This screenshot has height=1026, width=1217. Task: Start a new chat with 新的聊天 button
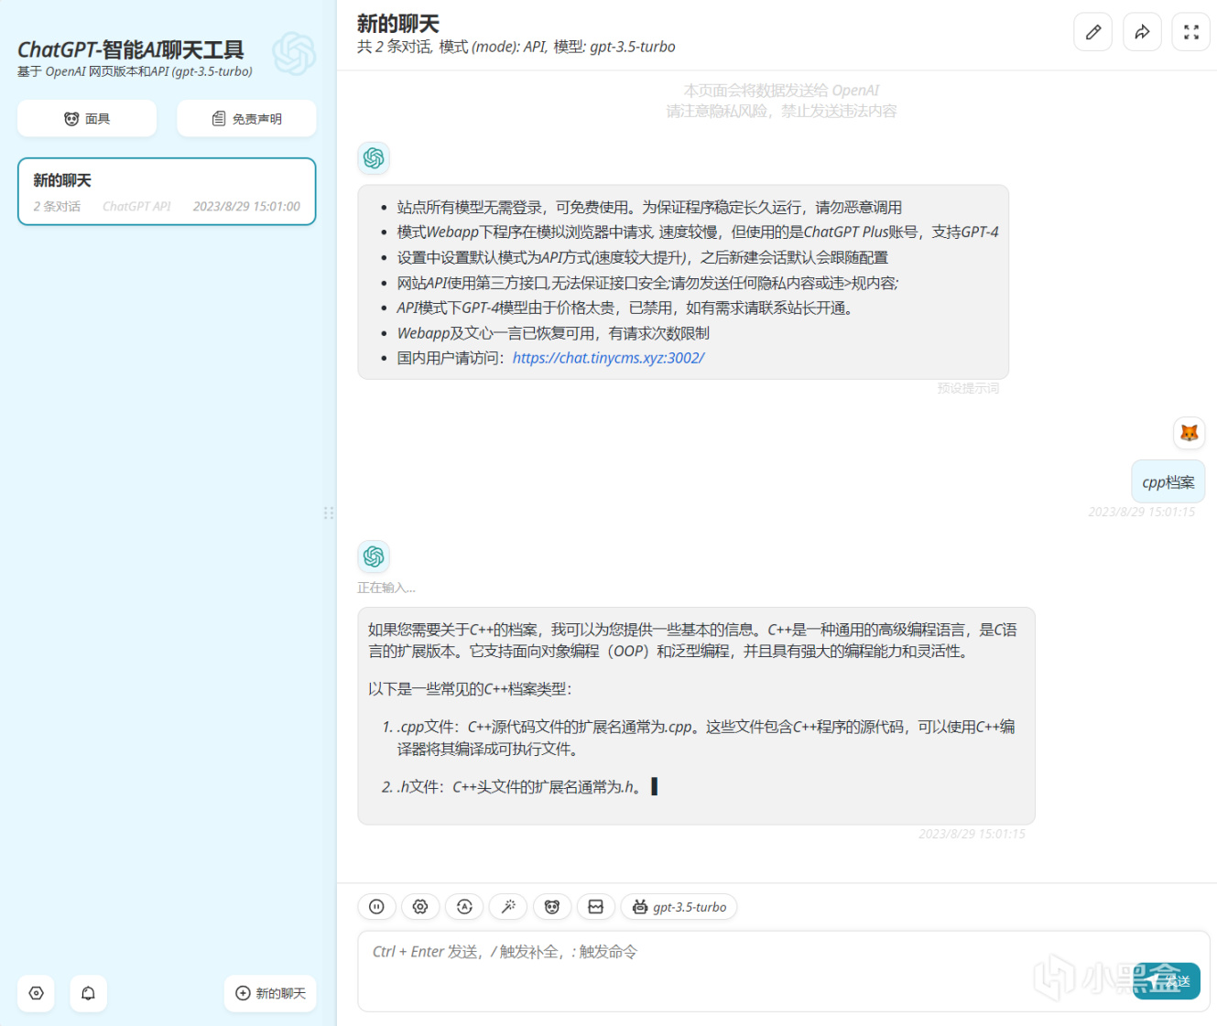point(270,993)
